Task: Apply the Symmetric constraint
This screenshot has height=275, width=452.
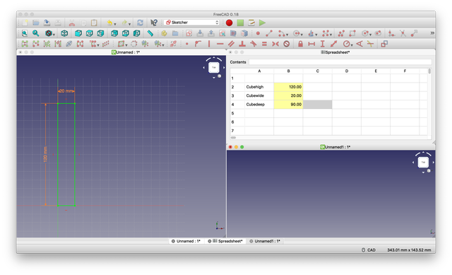Action: (275, 44)
